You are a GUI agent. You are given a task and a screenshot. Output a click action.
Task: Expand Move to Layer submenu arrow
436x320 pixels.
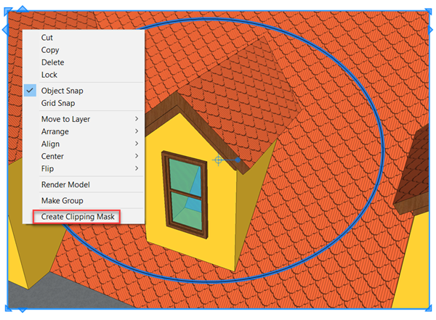click(x=137, y=119)
